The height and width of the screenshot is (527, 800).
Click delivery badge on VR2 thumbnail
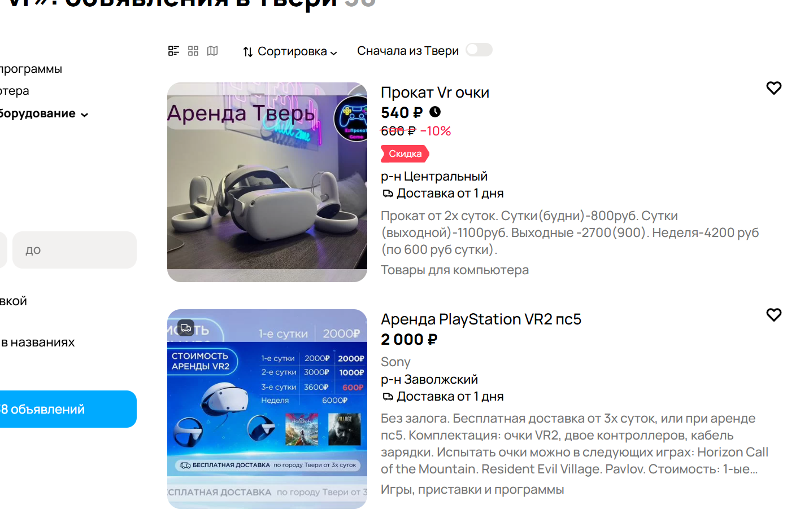(185, 328)
